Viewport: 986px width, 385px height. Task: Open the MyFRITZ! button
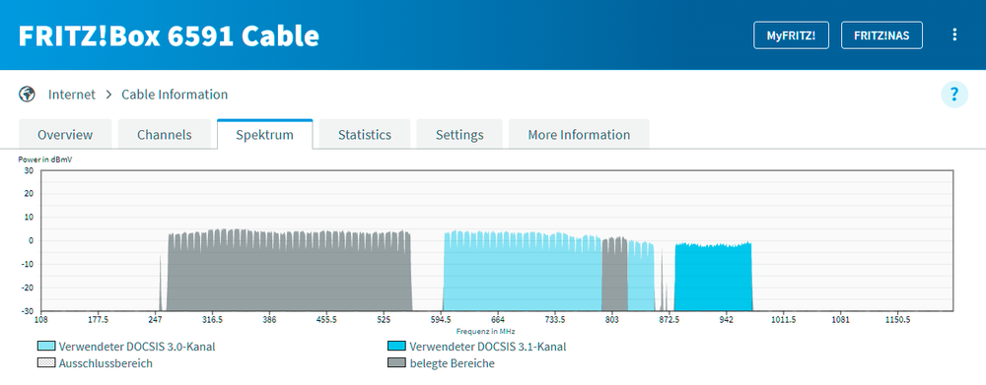click(791, 35)
